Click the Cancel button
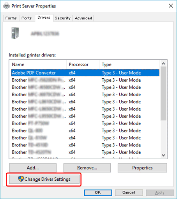Screen dimensions: 177x199 click(x=129, y=192)
